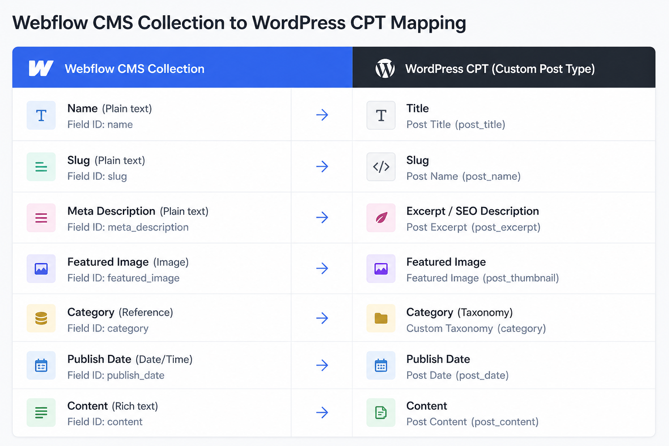
Task: Select the "Content (Rich text)" label
Action: [113, 406]
